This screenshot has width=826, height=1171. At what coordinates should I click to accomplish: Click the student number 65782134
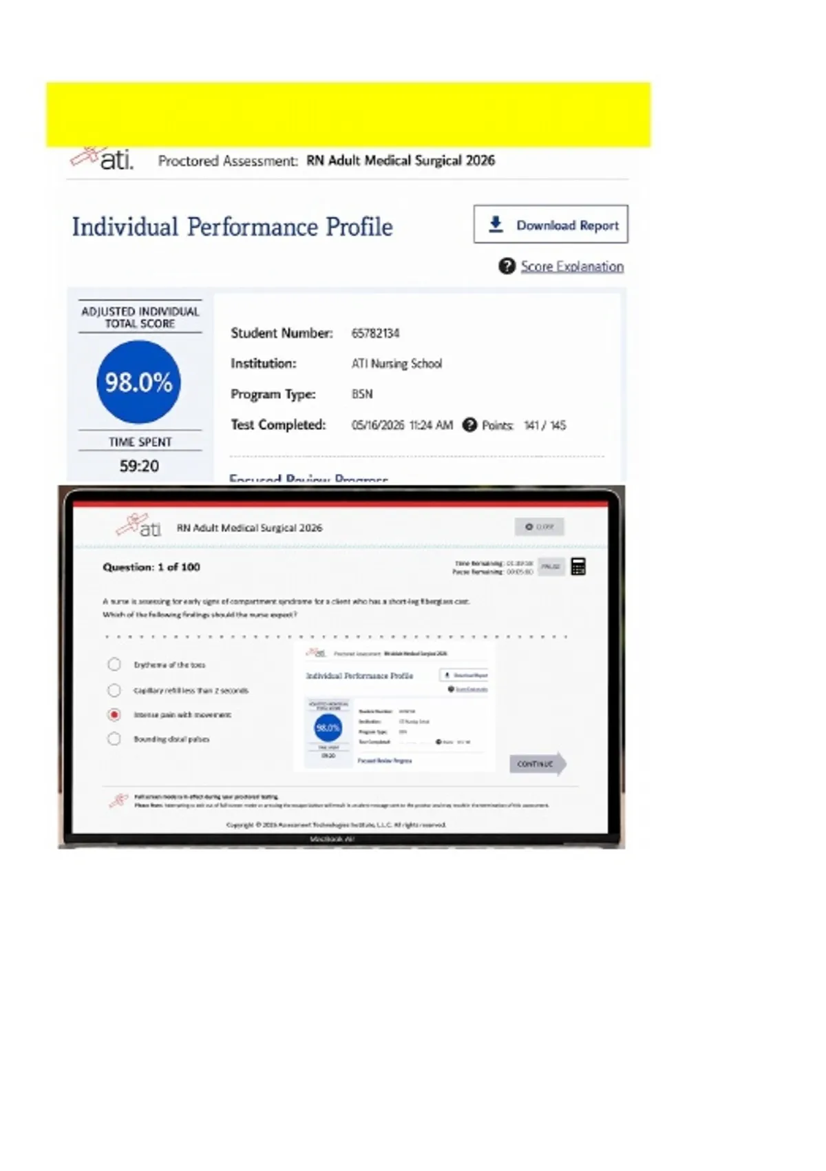point(375,333)
